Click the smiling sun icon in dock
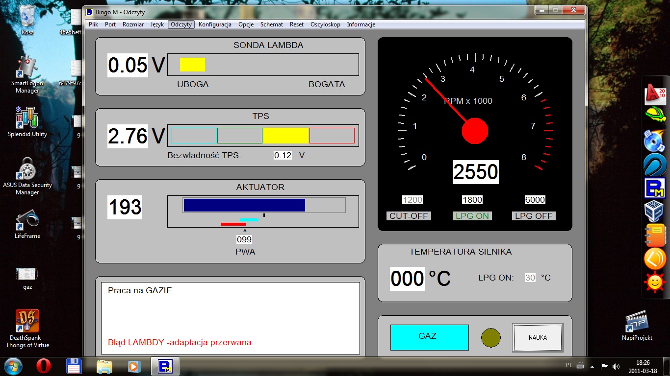 [x=655, y=282]
